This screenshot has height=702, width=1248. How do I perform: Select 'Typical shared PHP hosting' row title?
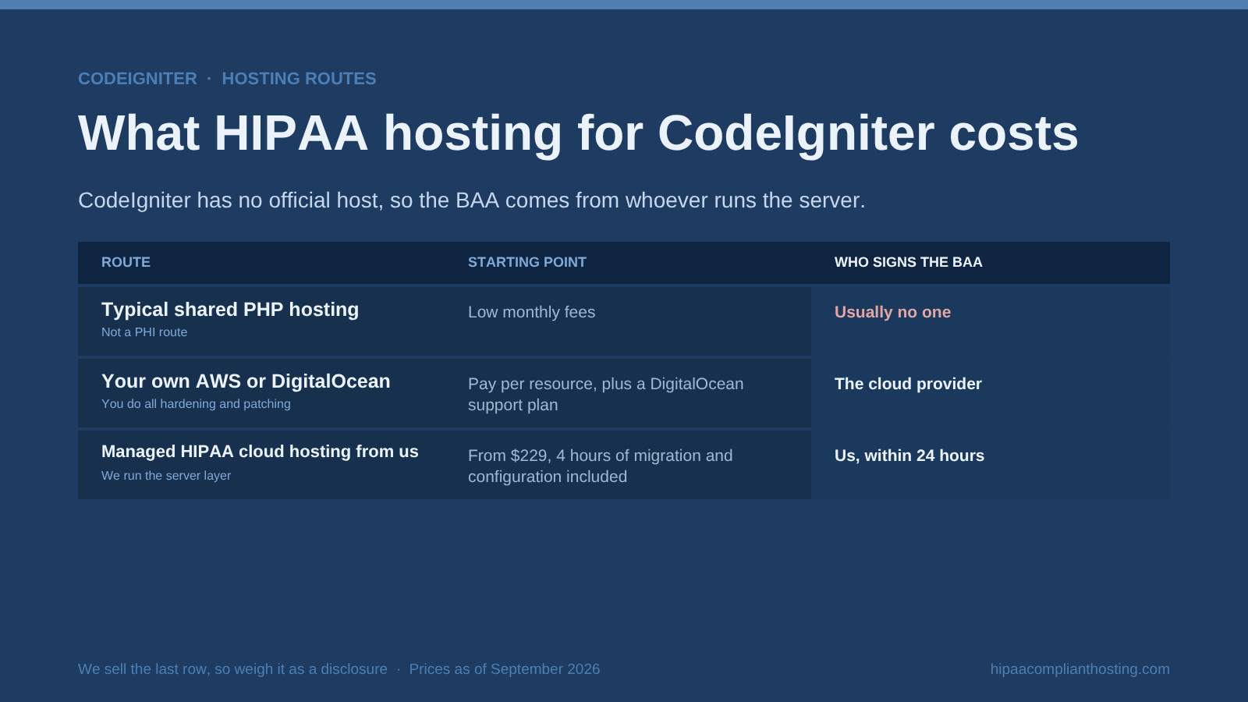pos(230,310)
